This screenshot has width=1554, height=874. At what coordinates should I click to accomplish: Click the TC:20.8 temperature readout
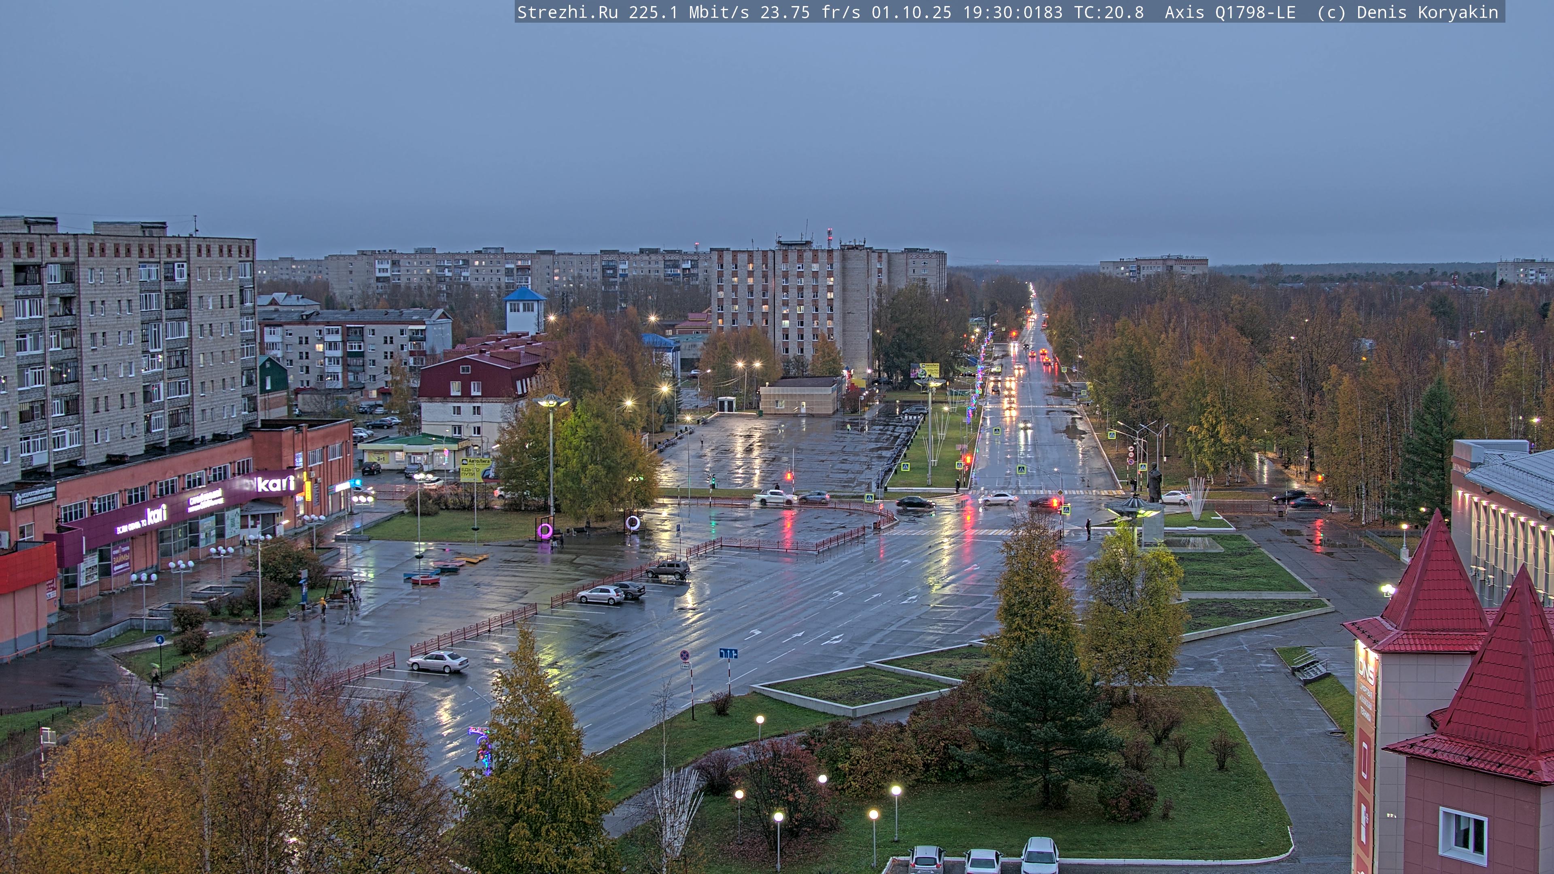pos(1109,13)
